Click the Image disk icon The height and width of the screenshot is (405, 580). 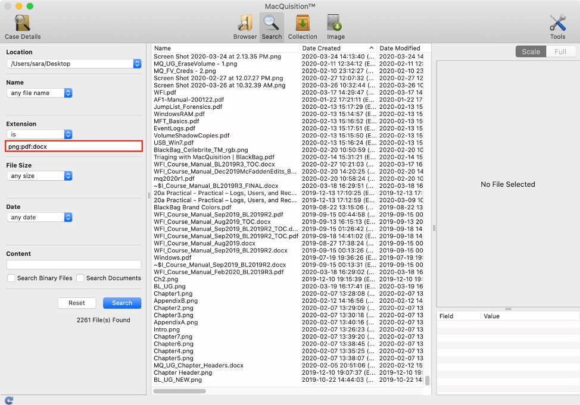click(335, 24)
